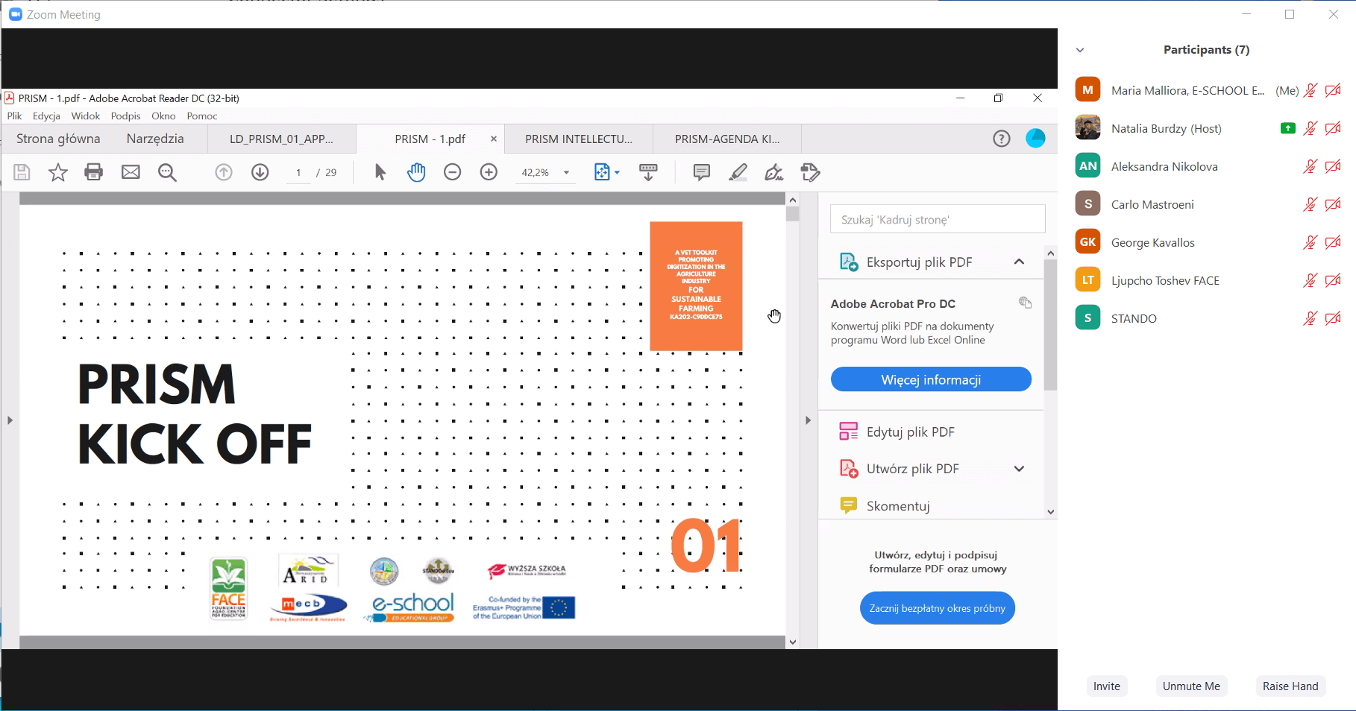This screenshot has width=1356, height=711.
Task: Open the add comment note tool
Action: (701, 172)
